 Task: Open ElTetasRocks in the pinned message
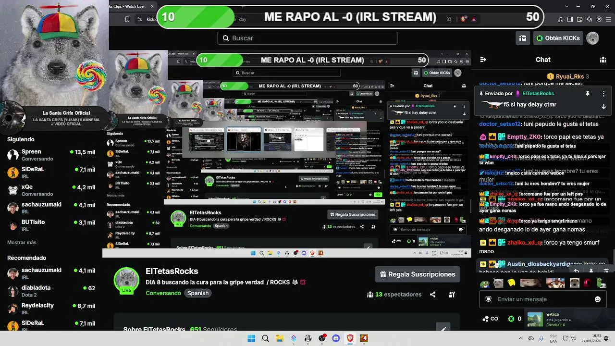[x=538, y=94]
